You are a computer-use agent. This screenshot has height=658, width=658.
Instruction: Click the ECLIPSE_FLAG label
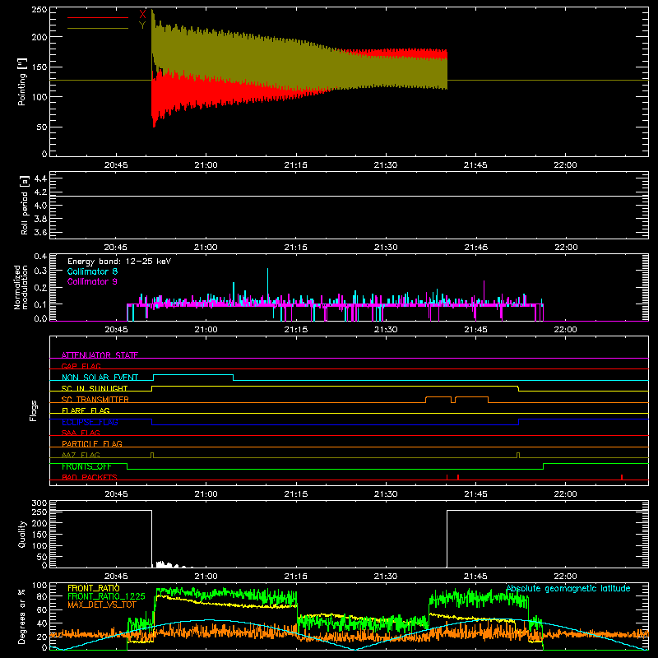90,422
